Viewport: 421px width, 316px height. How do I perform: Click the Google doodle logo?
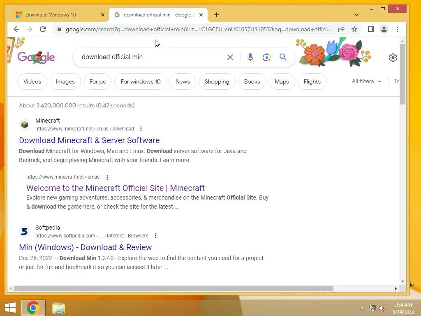pos(36,57)
